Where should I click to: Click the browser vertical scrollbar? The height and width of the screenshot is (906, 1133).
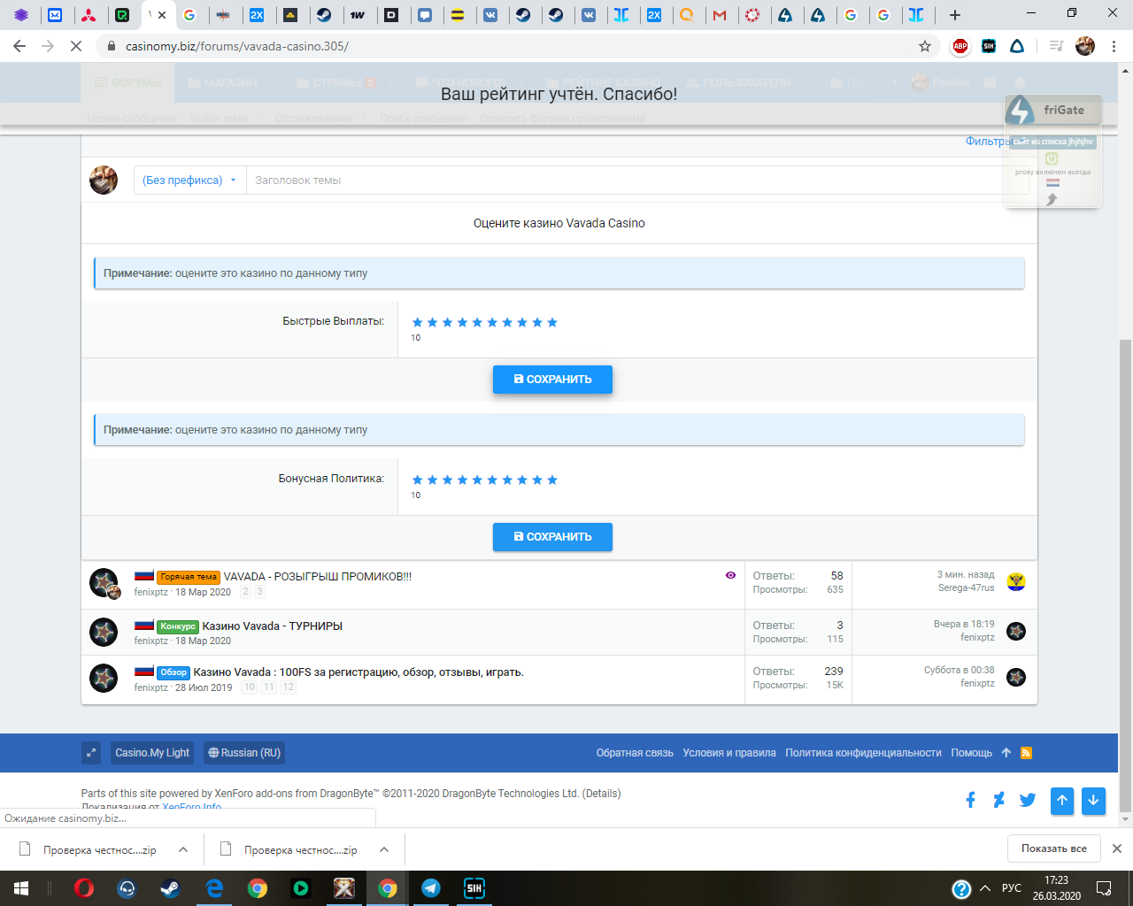pos(1126,575)
